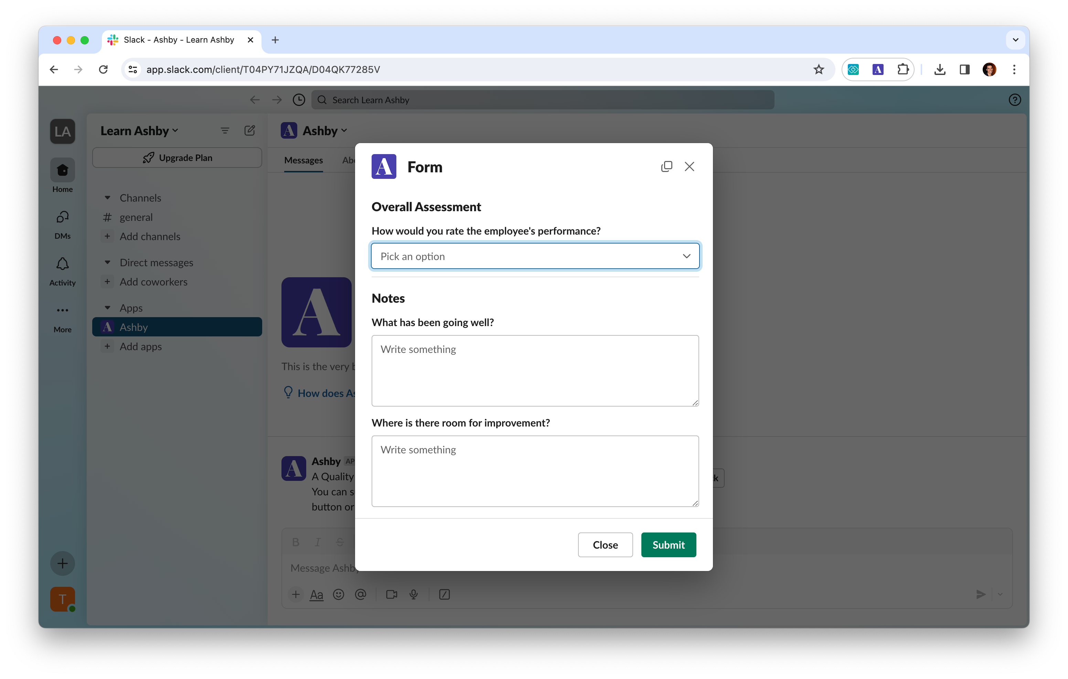Click the compose new message icon

tap(250, 130)
